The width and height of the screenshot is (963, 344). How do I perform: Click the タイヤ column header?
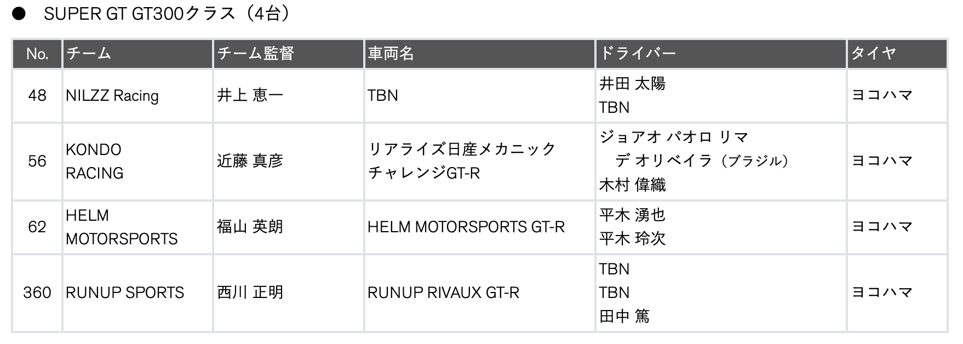click(873, 54)
